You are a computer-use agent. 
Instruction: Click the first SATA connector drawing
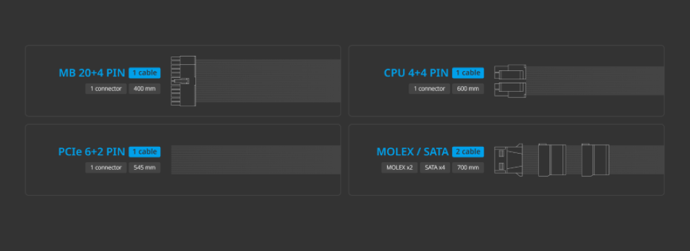[552, 160]
